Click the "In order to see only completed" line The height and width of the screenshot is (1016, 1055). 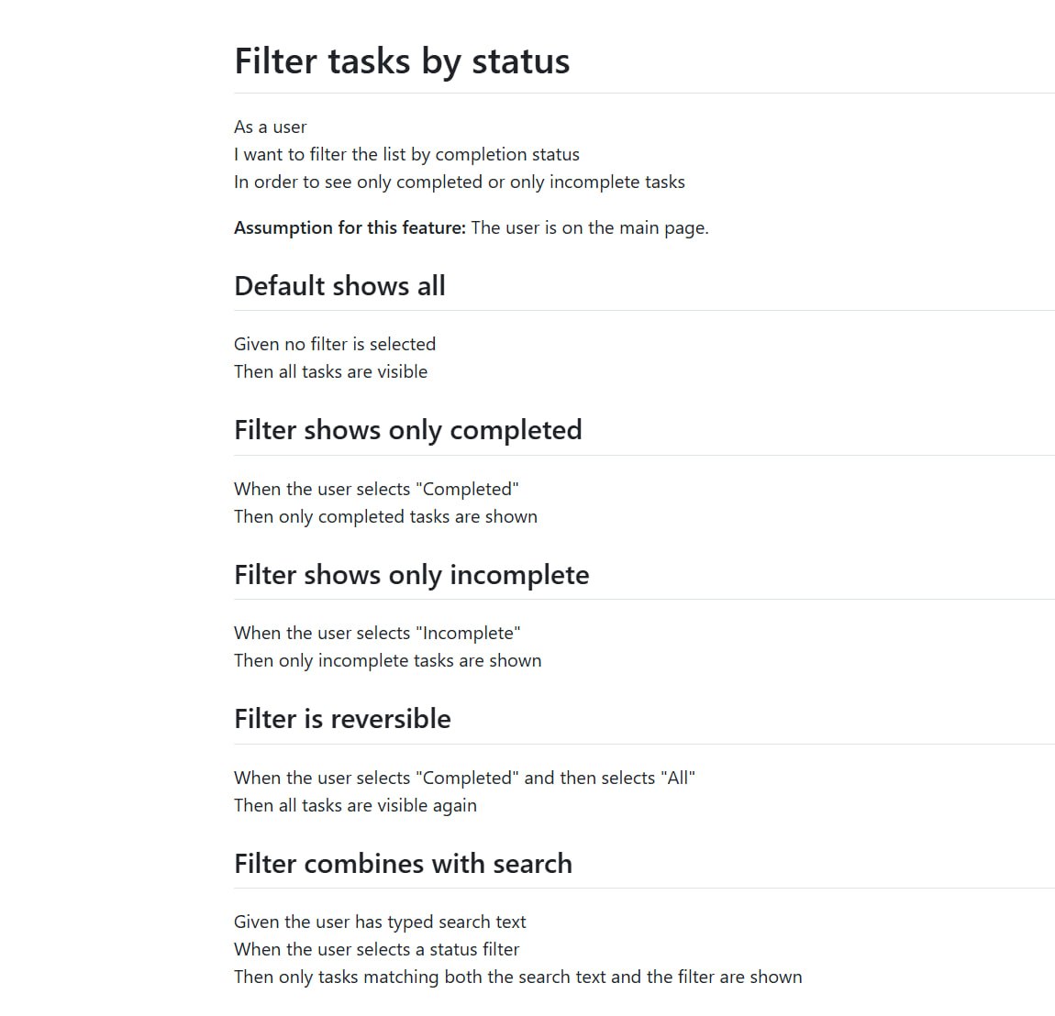coord(460,182)
